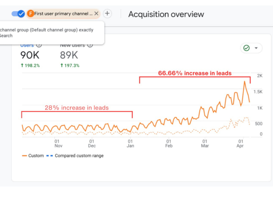Screen dimensions: 273x204
Task: Click the Custom legend entry
Action: 33,156
